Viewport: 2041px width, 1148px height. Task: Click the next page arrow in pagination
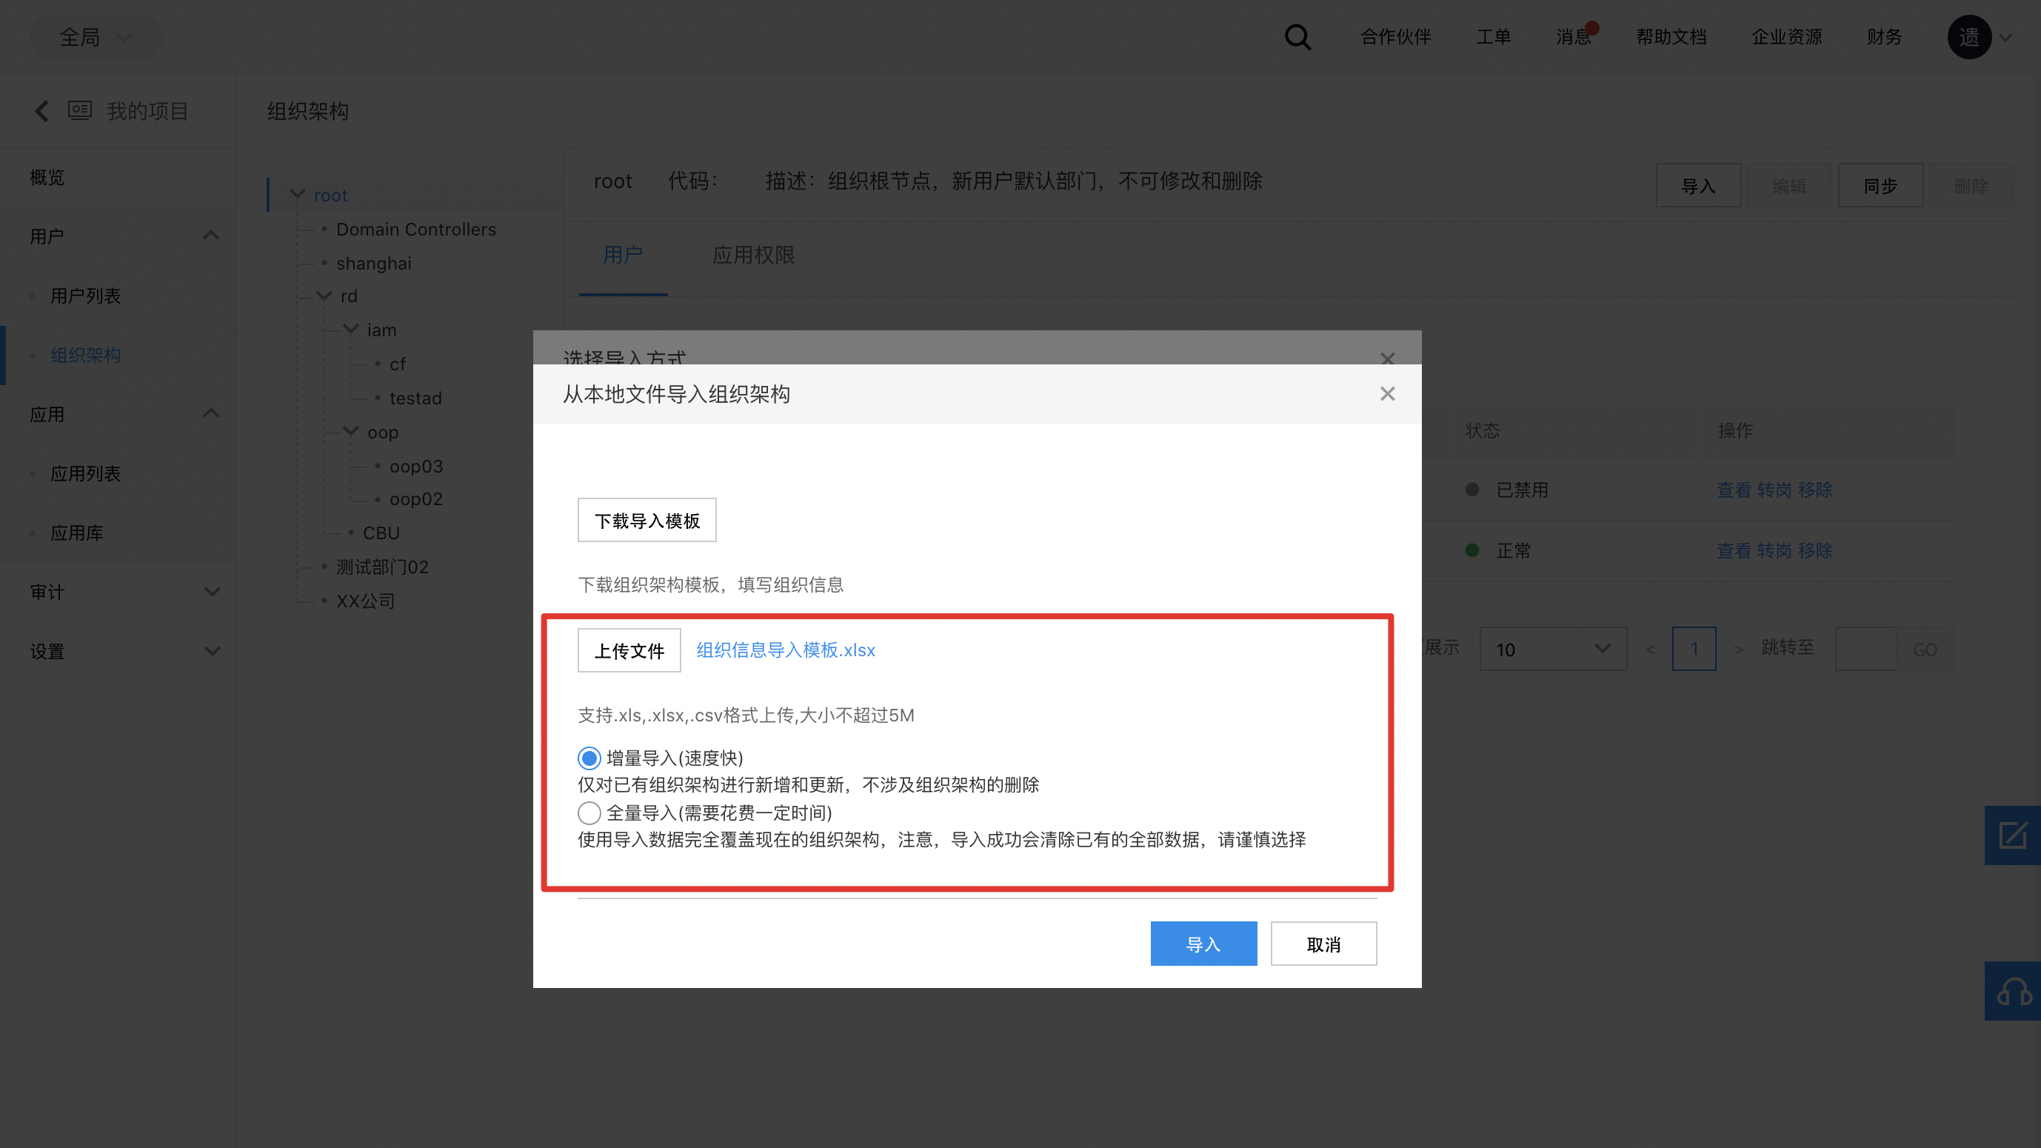click(x=1738, y=649)
